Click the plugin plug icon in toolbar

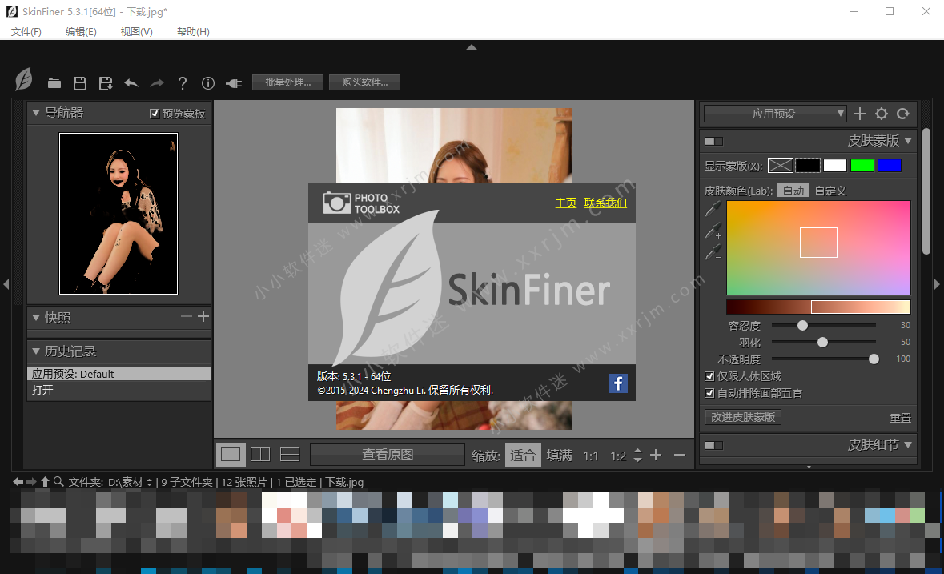pos(234,83)
